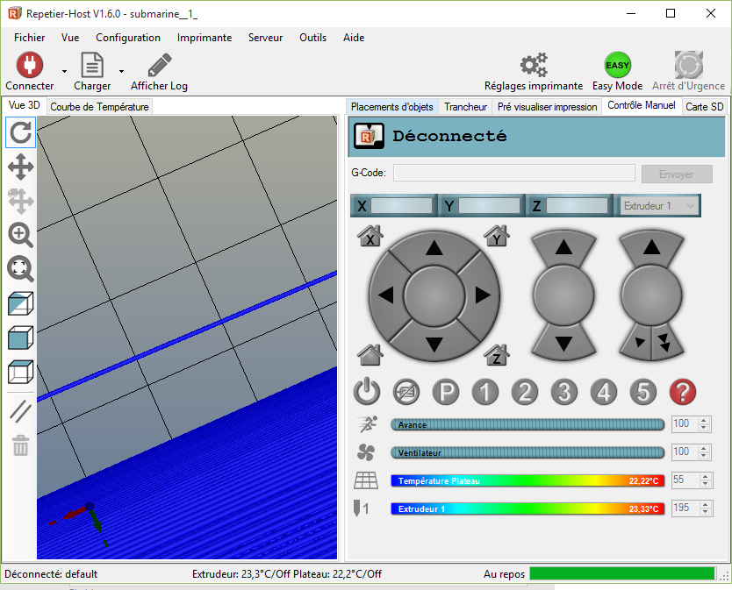Image resolution: width=732 pixels, height=590 pixels.
Task: Retract filament with extruder up arrow
Action: click(651, 246)
